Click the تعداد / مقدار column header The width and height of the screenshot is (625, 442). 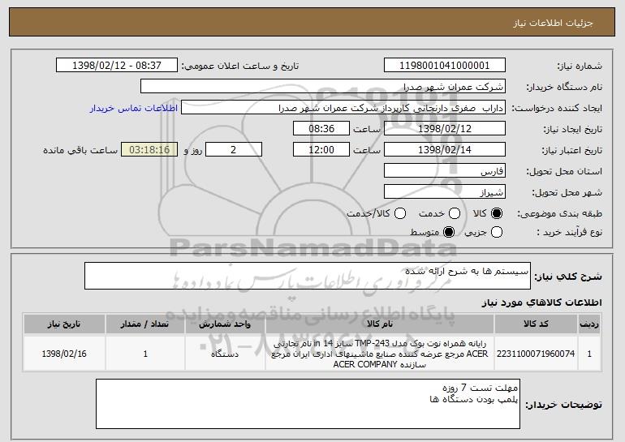(145, 324)
